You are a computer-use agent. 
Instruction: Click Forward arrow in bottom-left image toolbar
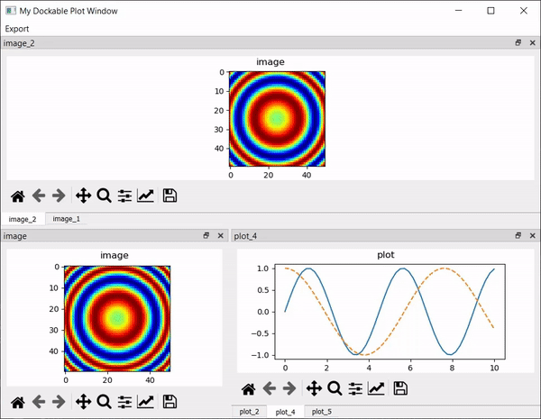tap(59, 401)
